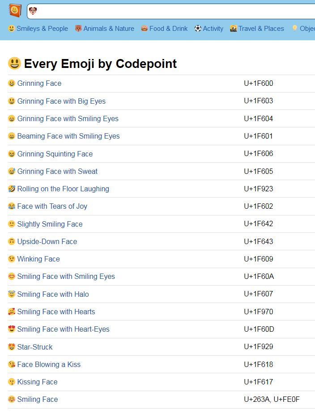Open the Grinning Squinting Face link
Screen dimensions: 315x413
pos(55,154)
